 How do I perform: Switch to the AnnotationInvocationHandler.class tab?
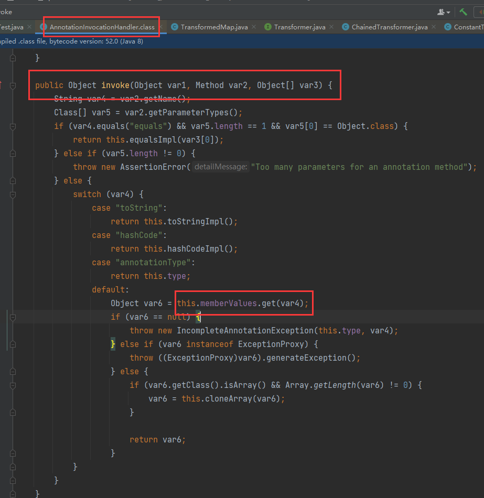tap(102, 27)
